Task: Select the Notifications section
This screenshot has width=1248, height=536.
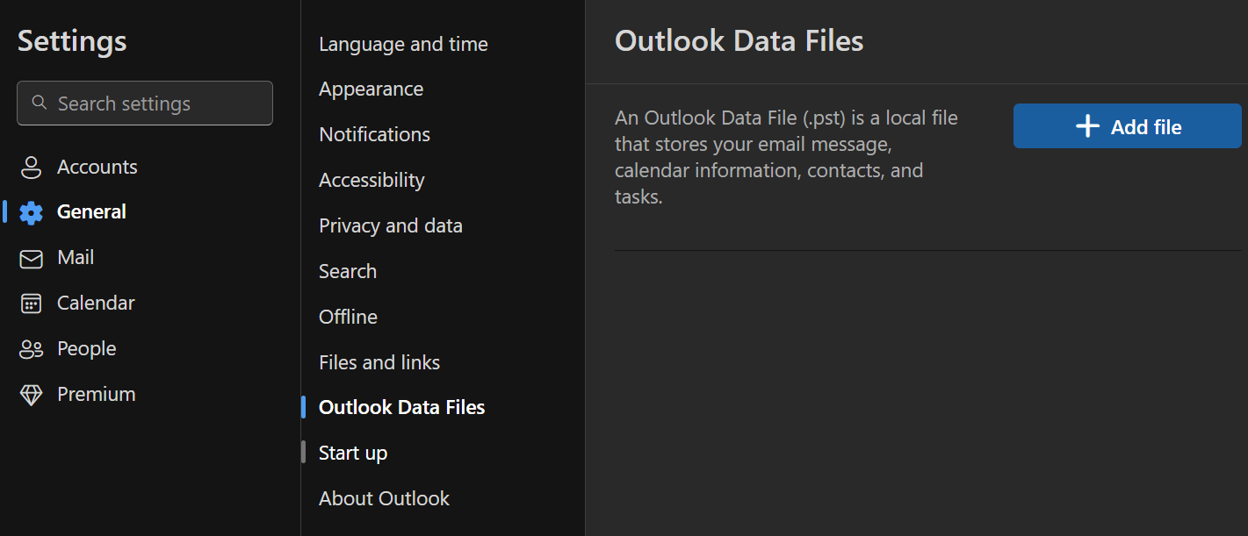Action: [x=374, y=134]
